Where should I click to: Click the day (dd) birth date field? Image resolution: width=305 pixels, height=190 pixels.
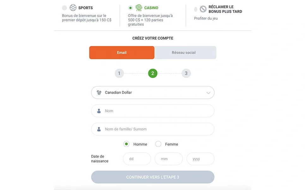[137, 159]
